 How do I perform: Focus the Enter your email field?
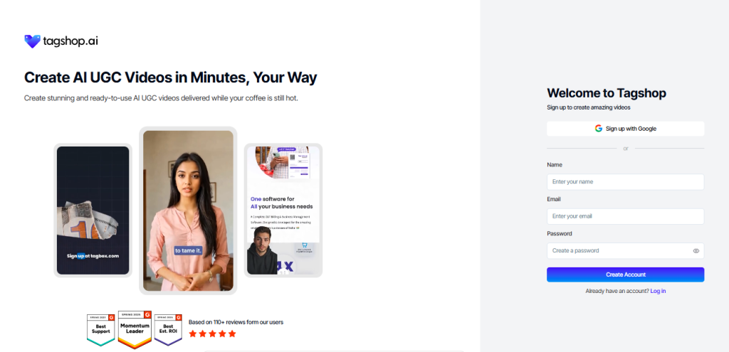[x=625, y=216]
